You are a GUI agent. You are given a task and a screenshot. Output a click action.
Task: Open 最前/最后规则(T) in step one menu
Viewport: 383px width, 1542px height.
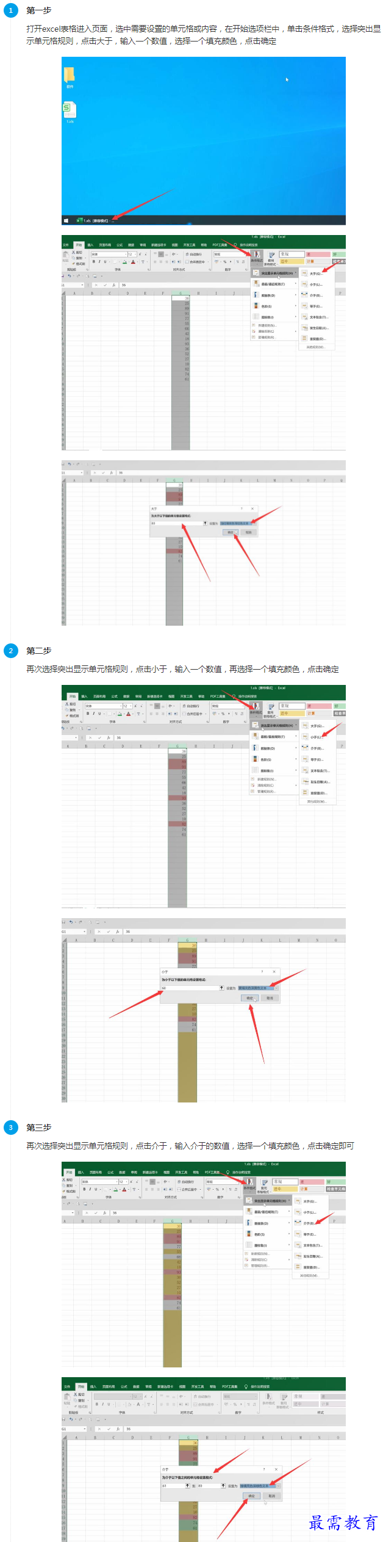click(x=274, y=284)
